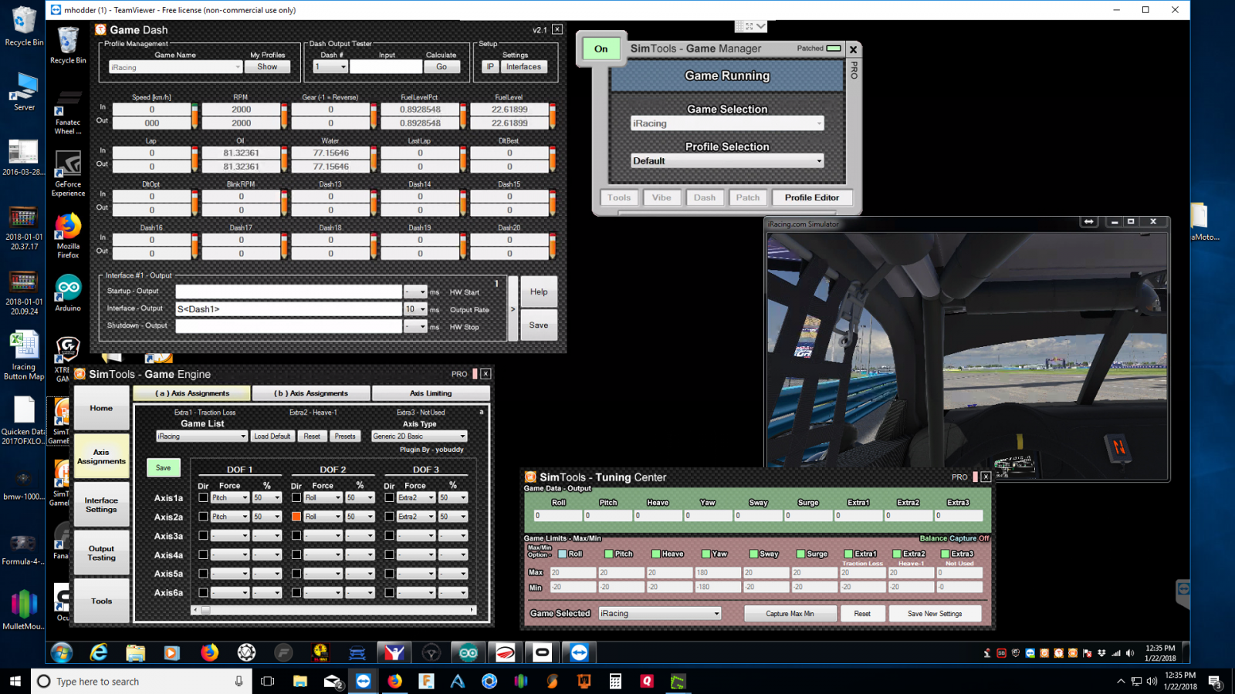1235x694 pixels.
Task: Toggle the Yaw Max/Min option checkbox
Action: 705,554
